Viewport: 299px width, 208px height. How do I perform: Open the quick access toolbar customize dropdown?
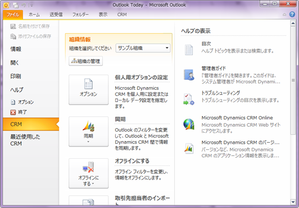tap(32, 5)
